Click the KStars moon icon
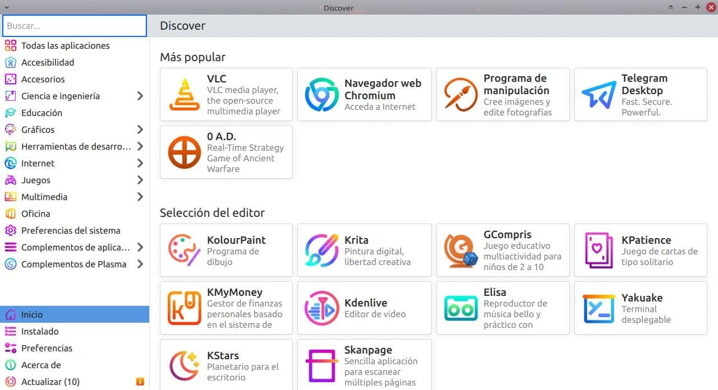 coord(184,366)
